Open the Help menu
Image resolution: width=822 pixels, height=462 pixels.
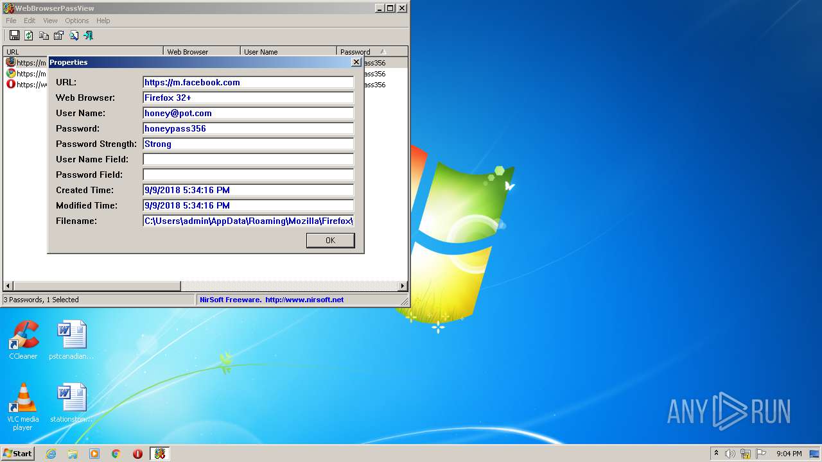[x=103, y=21]
